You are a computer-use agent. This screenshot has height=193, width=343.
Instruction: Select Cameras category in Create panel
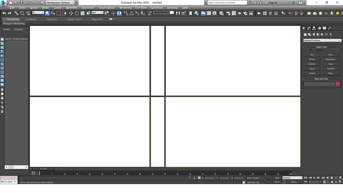click(x=318, y=34)
